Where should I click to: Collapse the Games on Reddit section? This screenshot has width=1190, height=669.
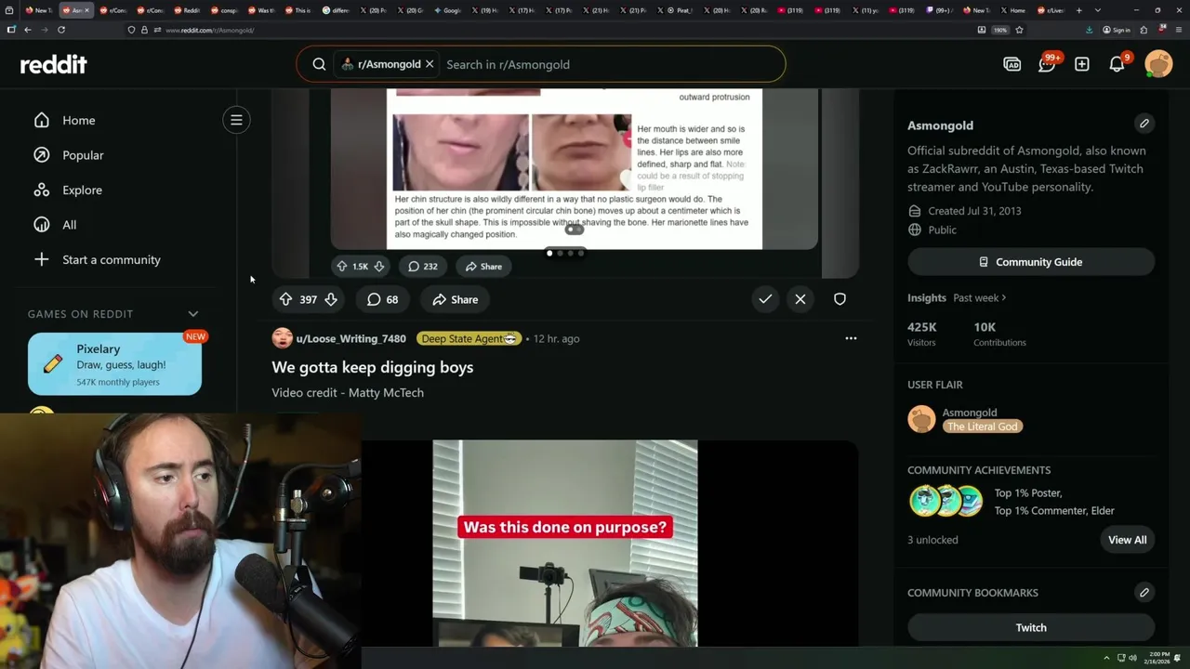pos(193,314)
